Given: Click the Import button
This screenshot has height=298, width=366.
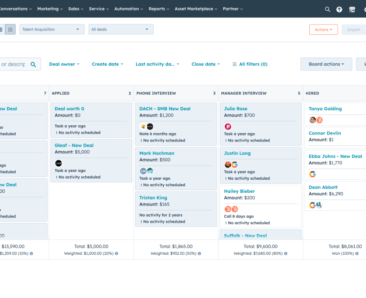Looking at the screenshot, I should pos(354,30).
